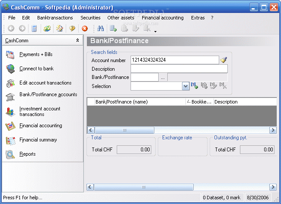Viewport: 281px width, 204px height.
Task: Open the Edit menu
Action: tap(26, 18)
